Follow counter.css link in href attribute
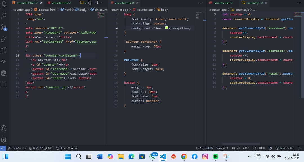The height and width of the screenshot is (162, 304). pyautogui.click(x=86, y=42)
